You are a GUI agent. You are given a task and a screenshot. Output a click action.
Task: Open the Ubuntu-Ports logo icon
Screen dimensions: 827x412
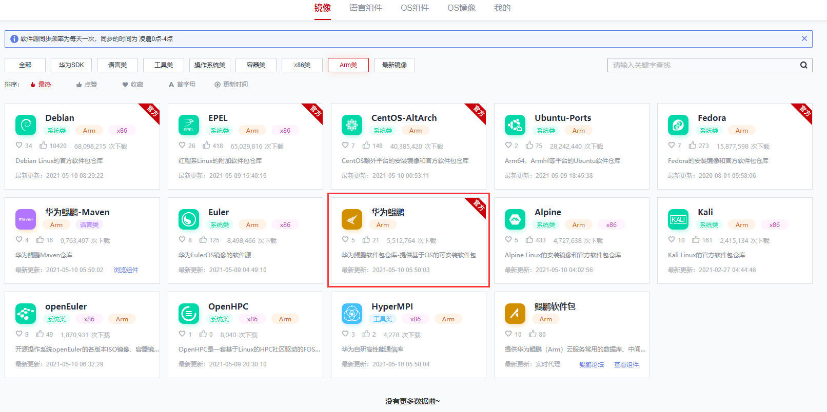pos(515,125)
